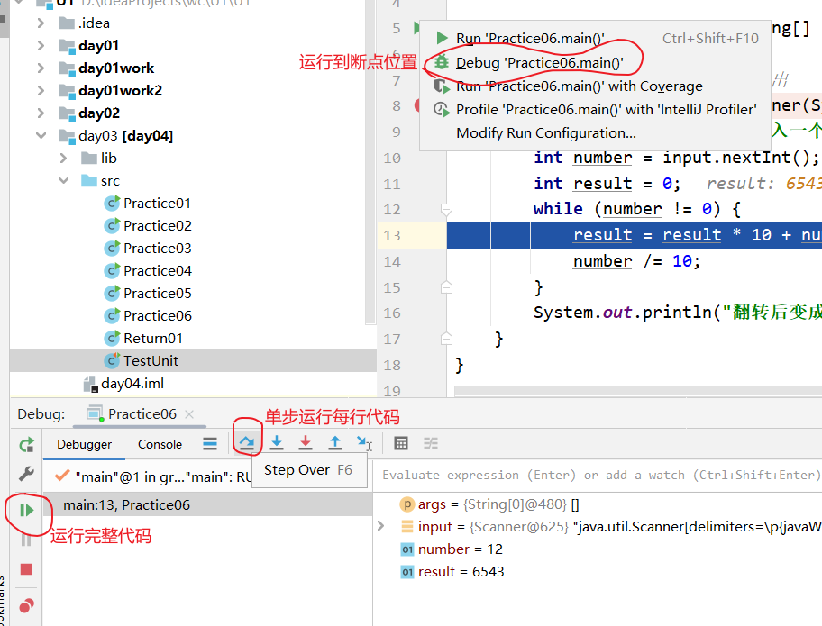The image size is (822, 626).
Task: Select the args variable row
Action: coord(598,504)
